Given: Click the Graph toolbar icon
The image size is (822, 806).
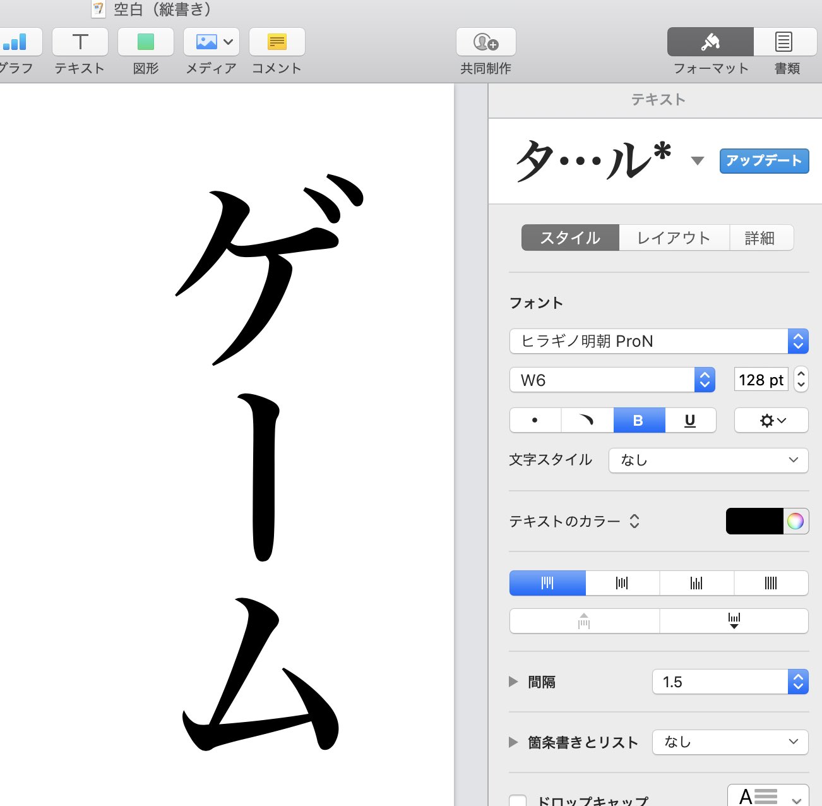Looking at the screenshot, I should 19,42.
